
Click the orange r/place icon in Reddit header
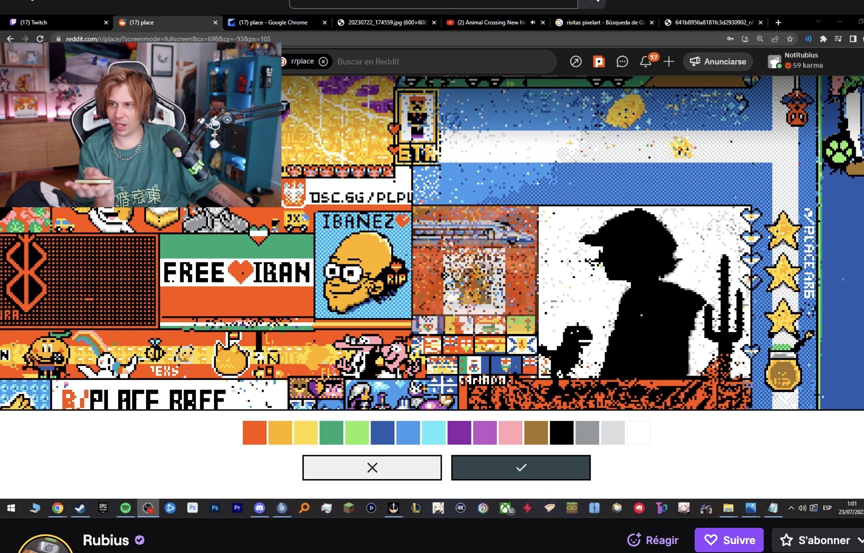pyautogui.click(x=598, y=61)
